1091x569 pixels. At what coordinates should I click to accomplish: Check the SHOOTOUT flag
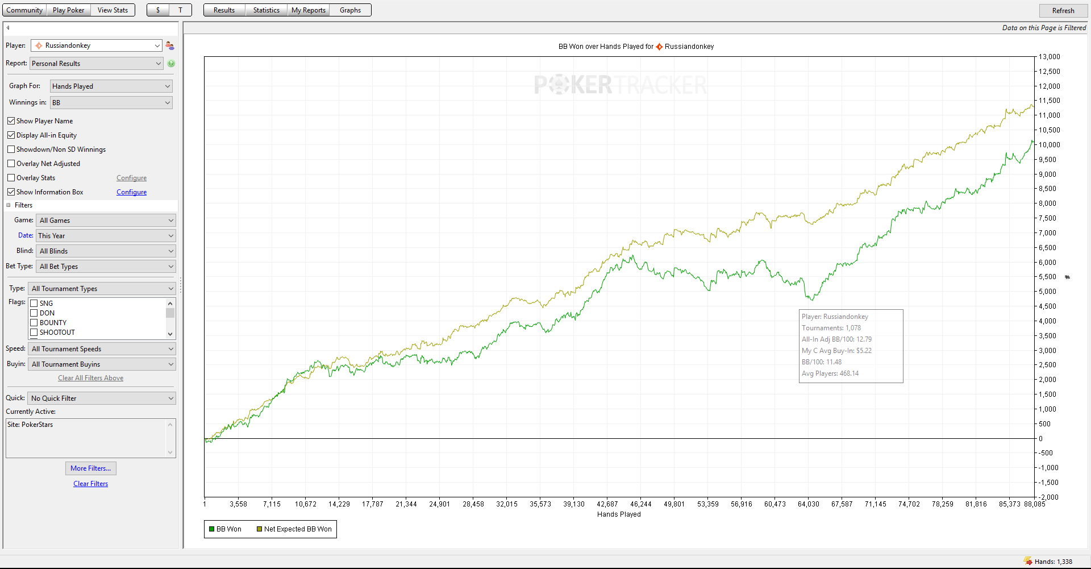click(34, 333)
